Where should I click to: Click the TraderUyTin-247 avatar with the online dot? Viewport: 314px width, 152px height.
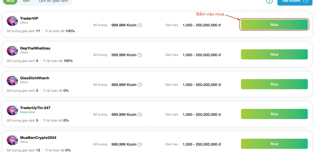point(12,110)
